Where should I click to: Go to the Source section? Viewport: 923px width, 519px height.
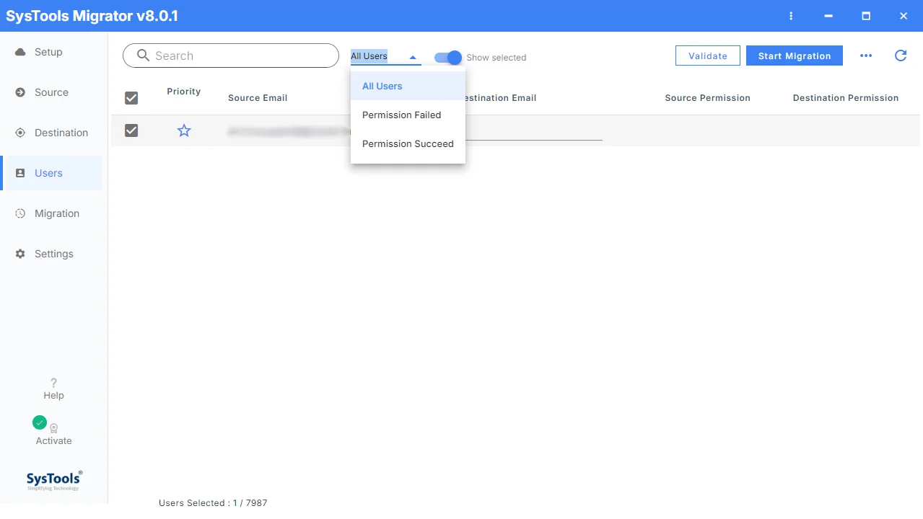click(x=52, y=92)
